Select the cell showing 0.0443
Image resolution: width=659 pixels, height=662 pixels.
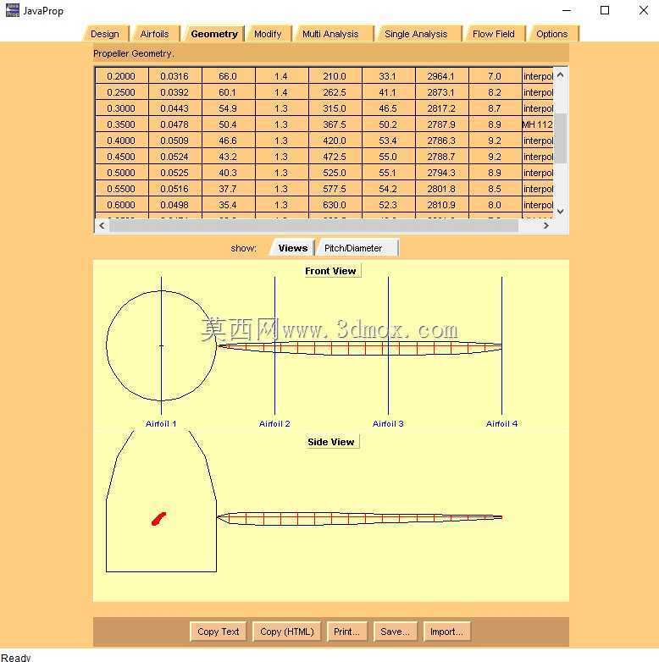[174, 108]
